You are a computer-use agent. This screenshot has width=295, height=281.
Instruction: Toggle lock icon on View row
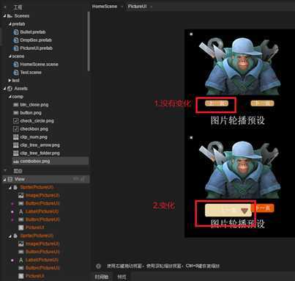click(x=83, y=179)
